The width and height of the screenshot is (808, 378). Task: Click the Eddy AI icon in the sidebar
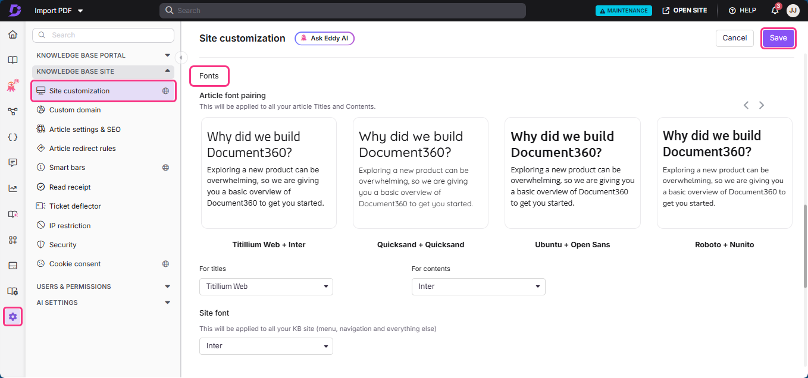coord(12,86)
